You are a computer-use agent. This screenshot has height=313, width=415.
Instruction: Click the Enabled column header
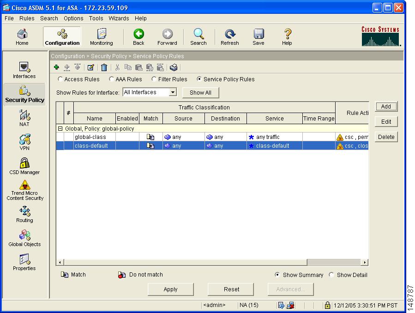(x=127, y=118)
